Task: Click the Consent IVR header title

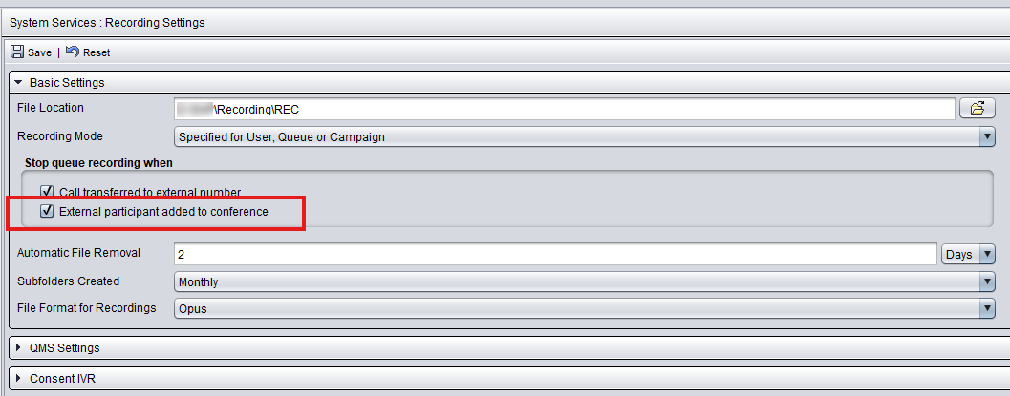Action: click(62, 378)
